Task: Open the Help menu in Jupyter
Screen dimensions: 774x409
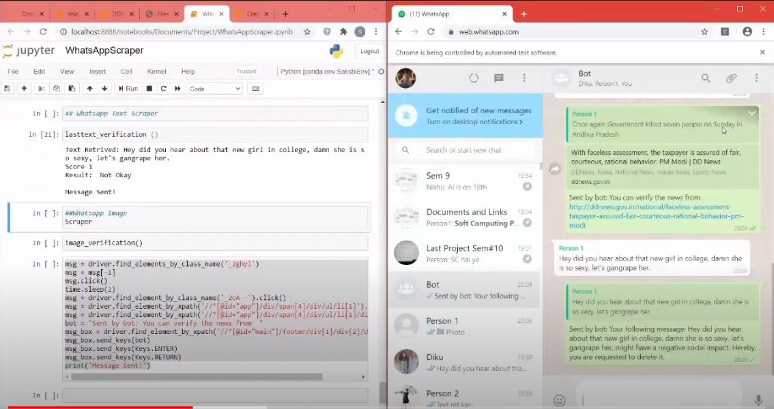Action: (188, 72)
